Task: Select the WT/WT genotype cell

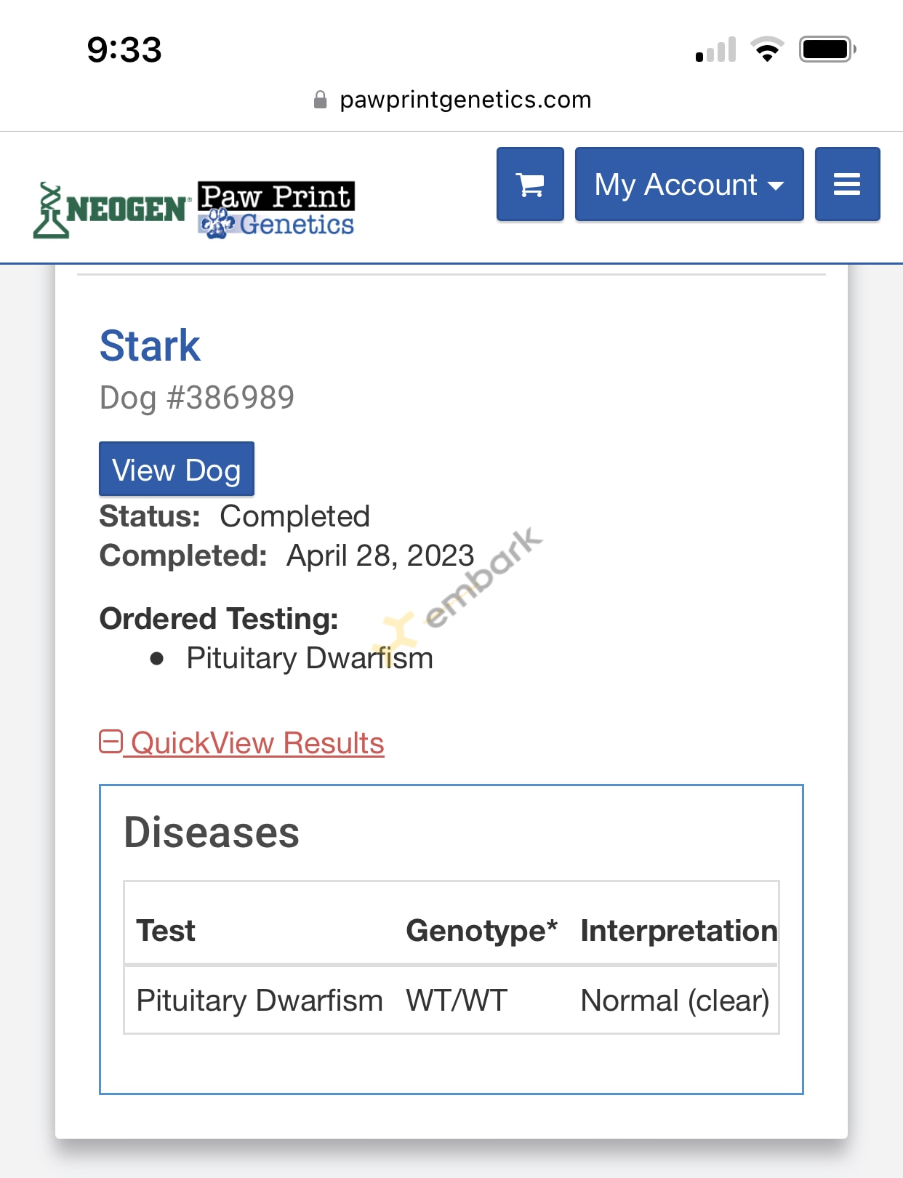Action: 457,1001
